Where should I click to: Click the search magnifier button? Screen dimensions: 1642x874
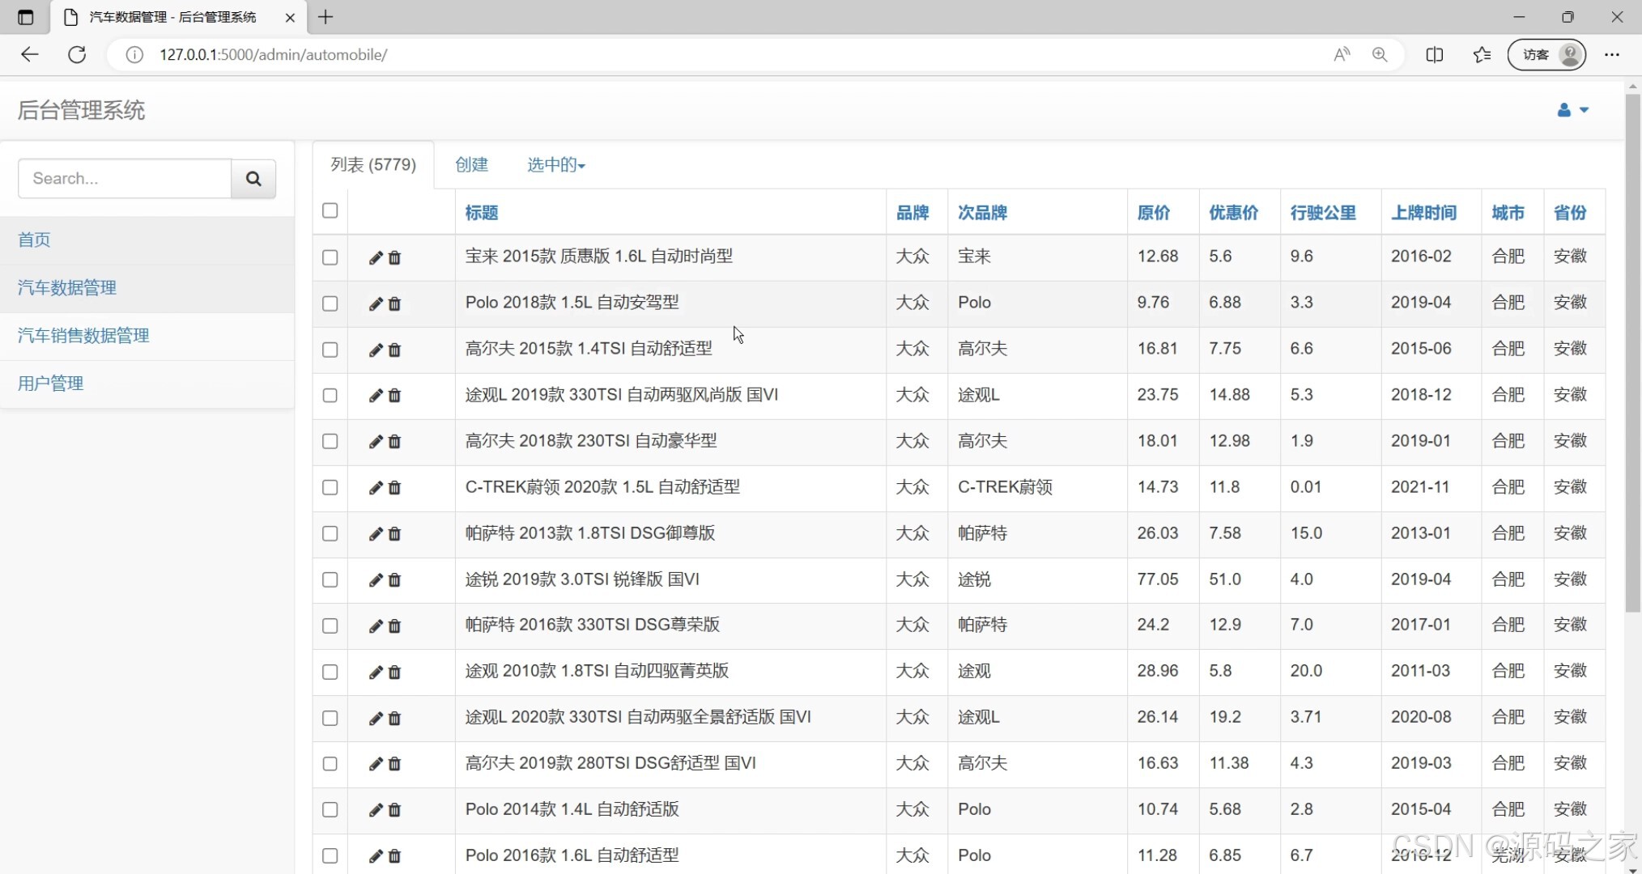[253, 179]
